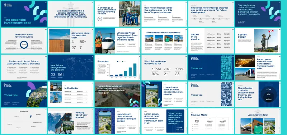Select the mission statement slide
Viewport: 287px width, 135px height.
point(71,14)
